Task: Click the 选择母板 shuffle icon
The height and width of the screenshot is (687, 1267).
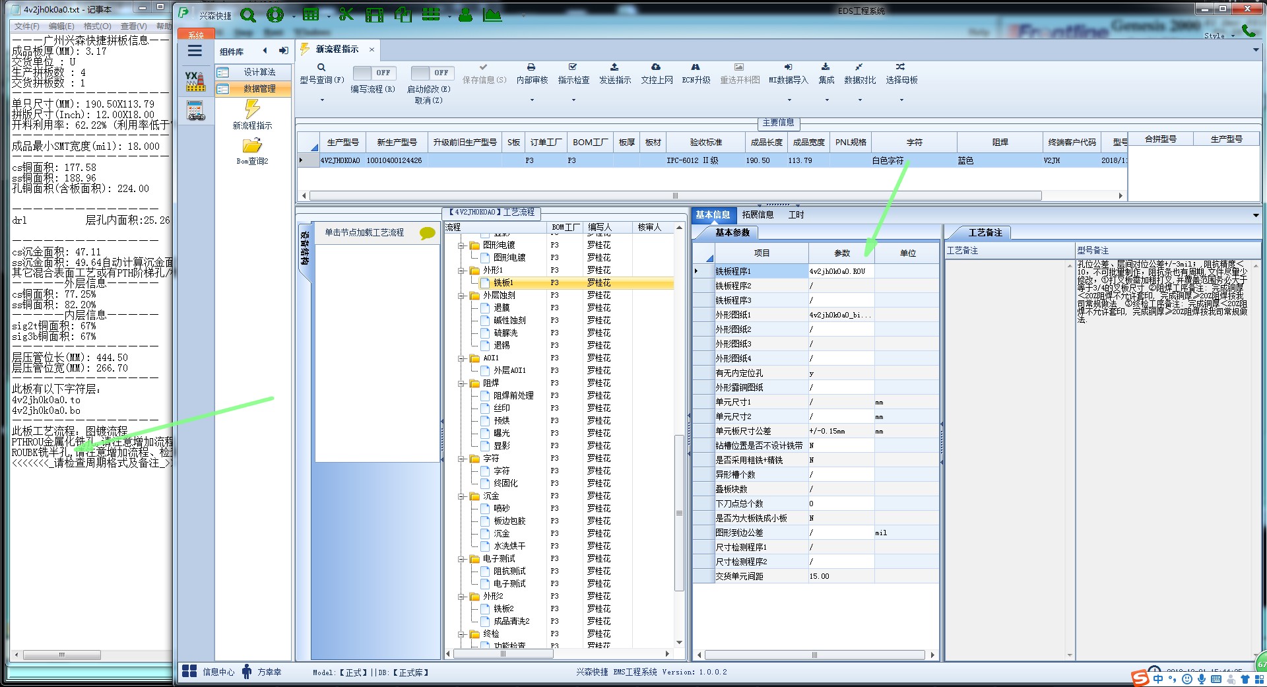Action: [900, 67]
